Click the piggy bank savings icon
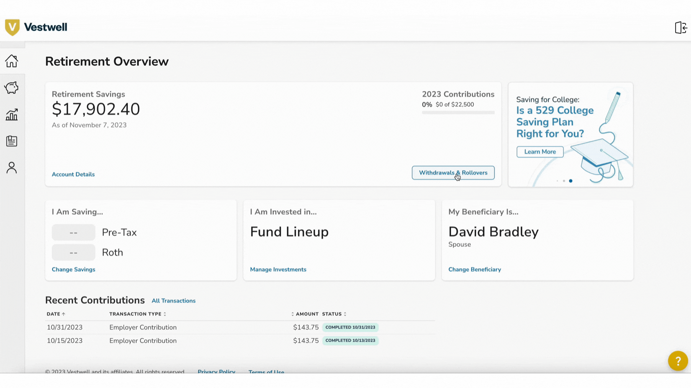 point(12,88)
